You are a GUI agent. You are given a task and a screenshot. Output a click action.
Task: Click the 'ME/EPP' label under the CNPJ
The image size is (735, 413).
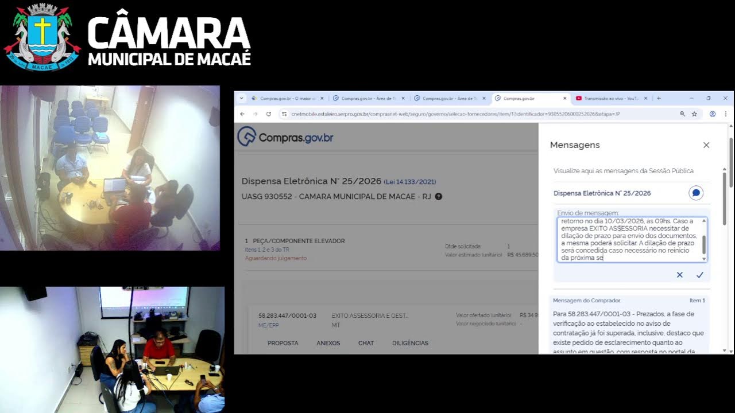(x=269, y=325)
